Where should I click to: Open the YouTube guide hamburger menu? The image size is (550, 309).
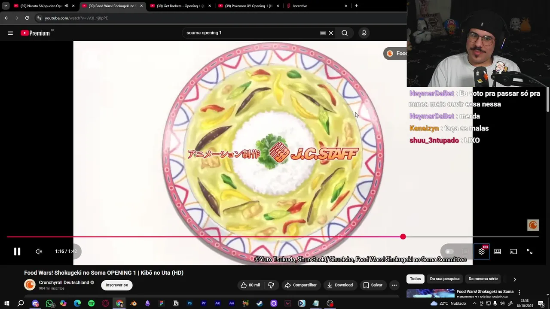(x=10, y=33)
